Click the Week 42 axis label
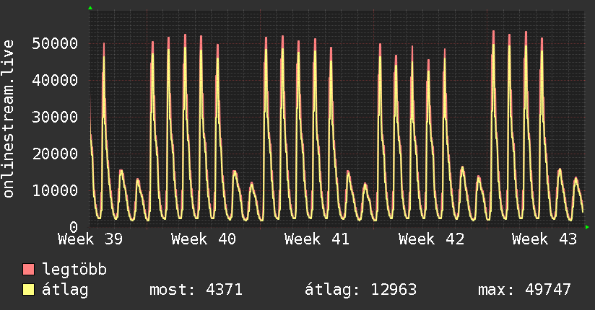Screen dimensions: 595x310 pyautogui.click(x=431, y=239)
